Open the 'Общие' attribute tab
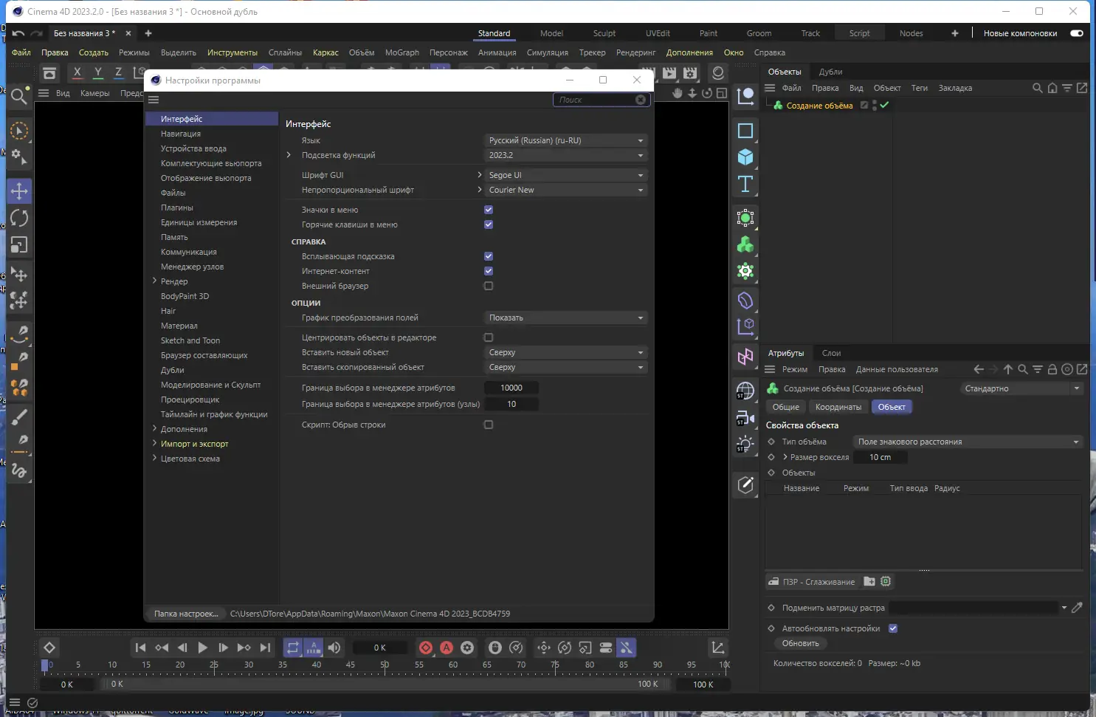Screen dimensions: 1096x717 785,407
